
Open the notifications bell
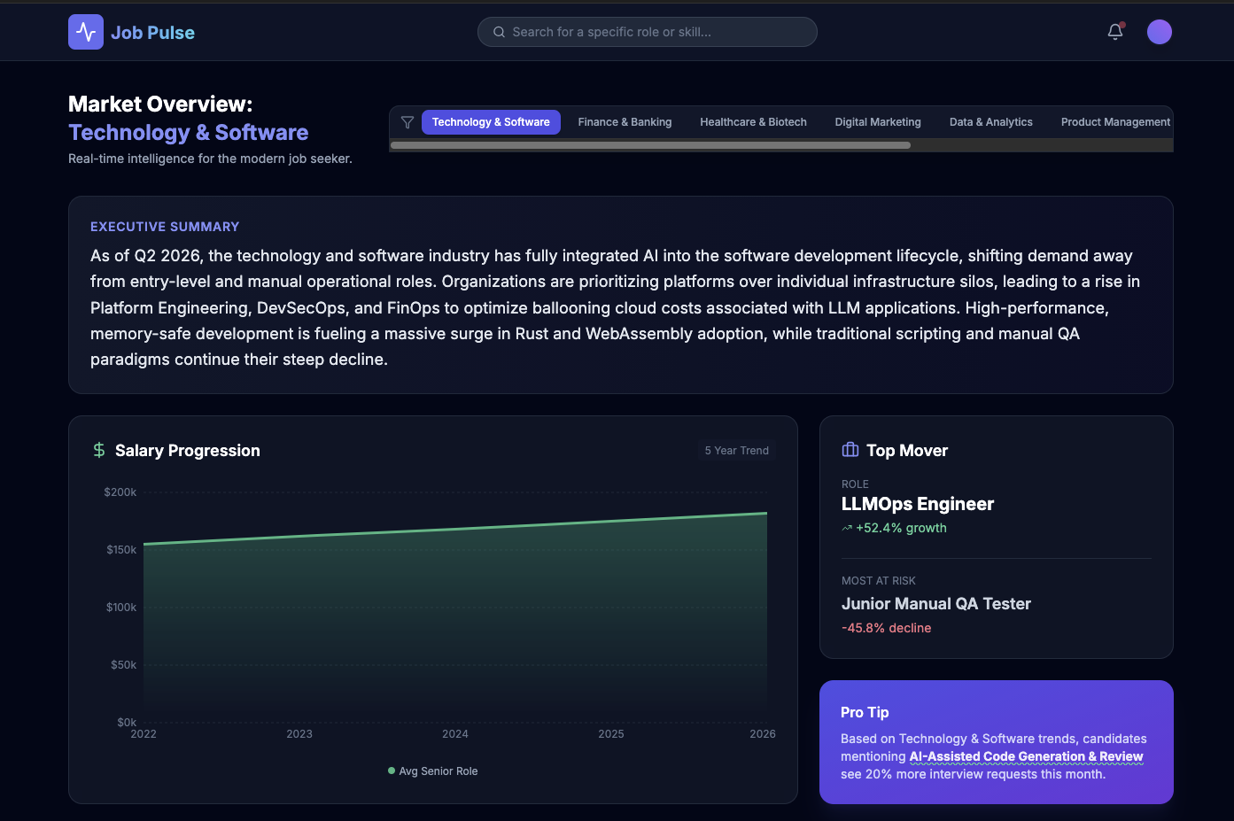coord(1115,32)
